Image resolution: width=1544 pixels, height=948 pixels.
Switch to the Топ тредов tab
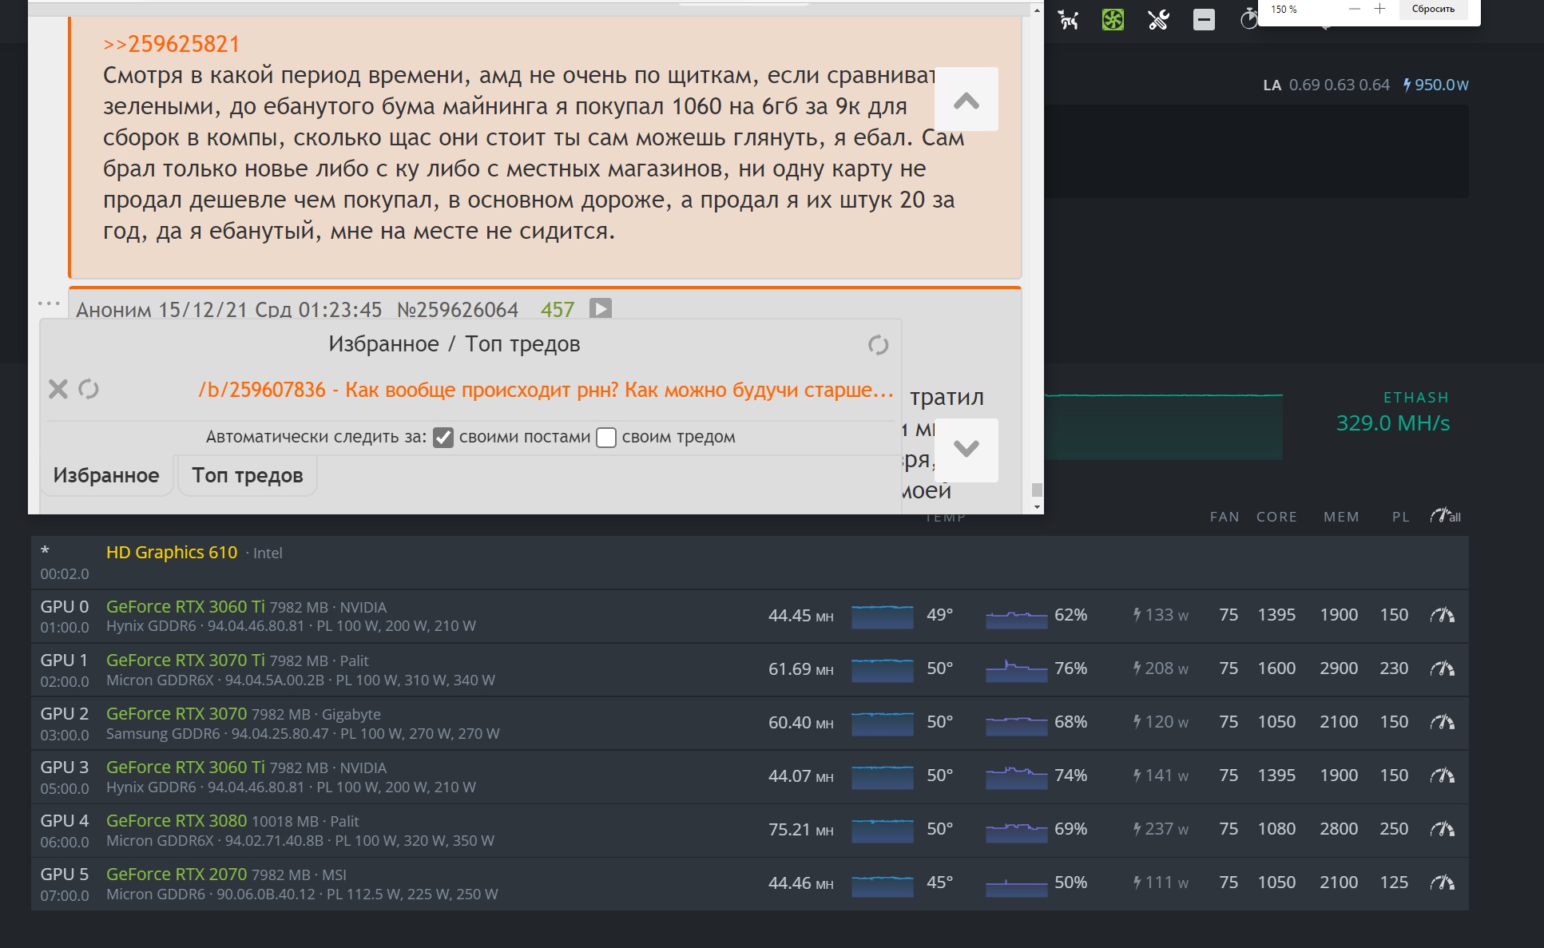pyautogui.click(x=248, y=475)
